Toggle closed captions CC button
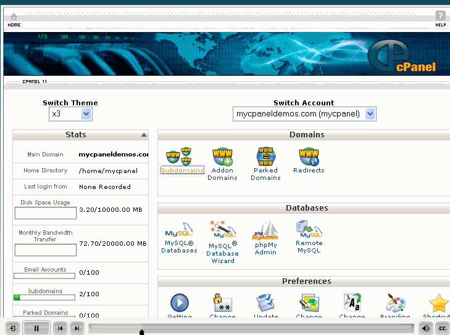The width and height of the screenshot is (450, 335). 443,328
